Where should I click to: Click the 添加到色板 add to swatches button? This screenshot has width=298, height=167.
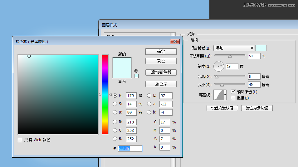(x=161, y=72)
